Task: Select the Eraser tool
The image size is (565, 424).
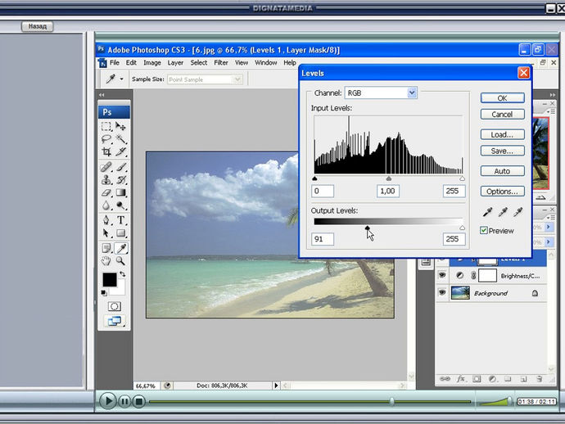Action: (x=106, y=192)
